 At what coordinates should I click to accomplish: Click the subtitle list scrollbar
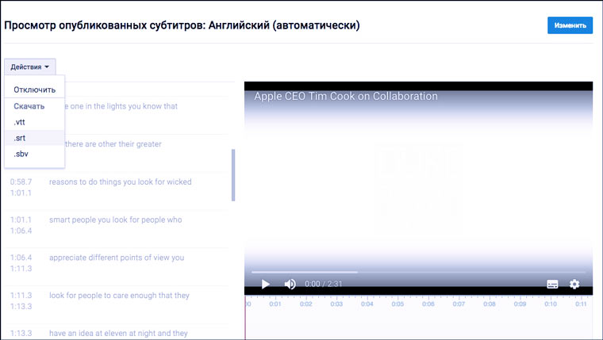[233, 175]
